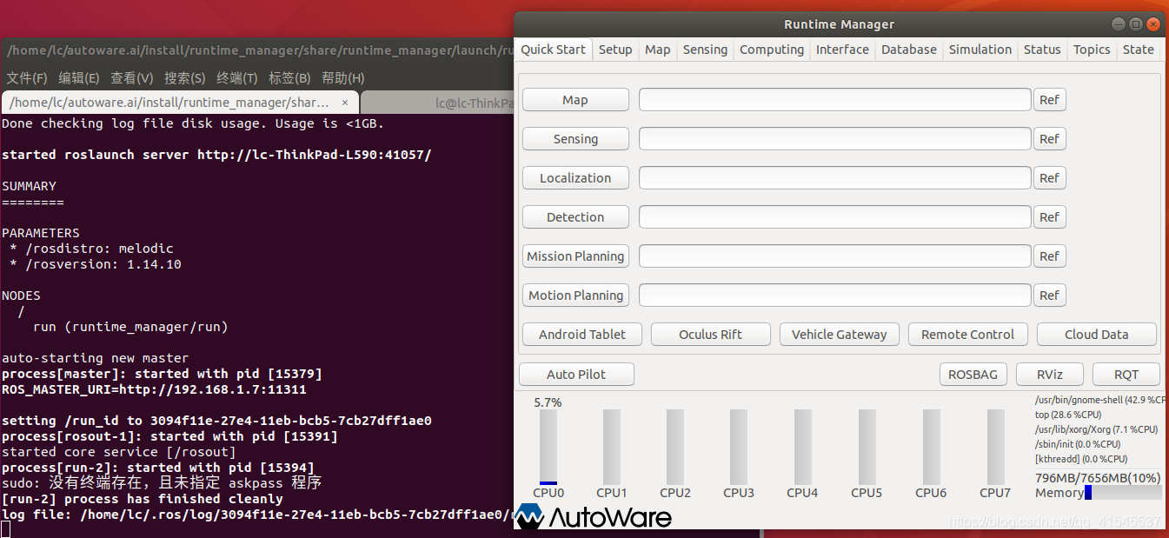
Task: Open the Map tab in Runtime Manager
Action: click(658, 50)
